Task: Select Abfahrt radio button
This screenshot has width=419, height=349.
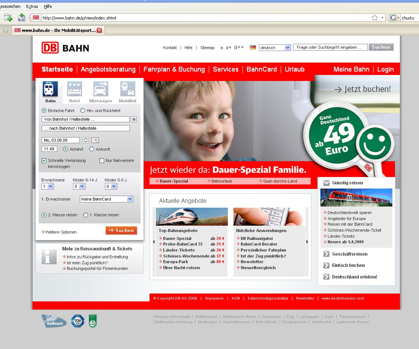Action: [x=65, y=149]
